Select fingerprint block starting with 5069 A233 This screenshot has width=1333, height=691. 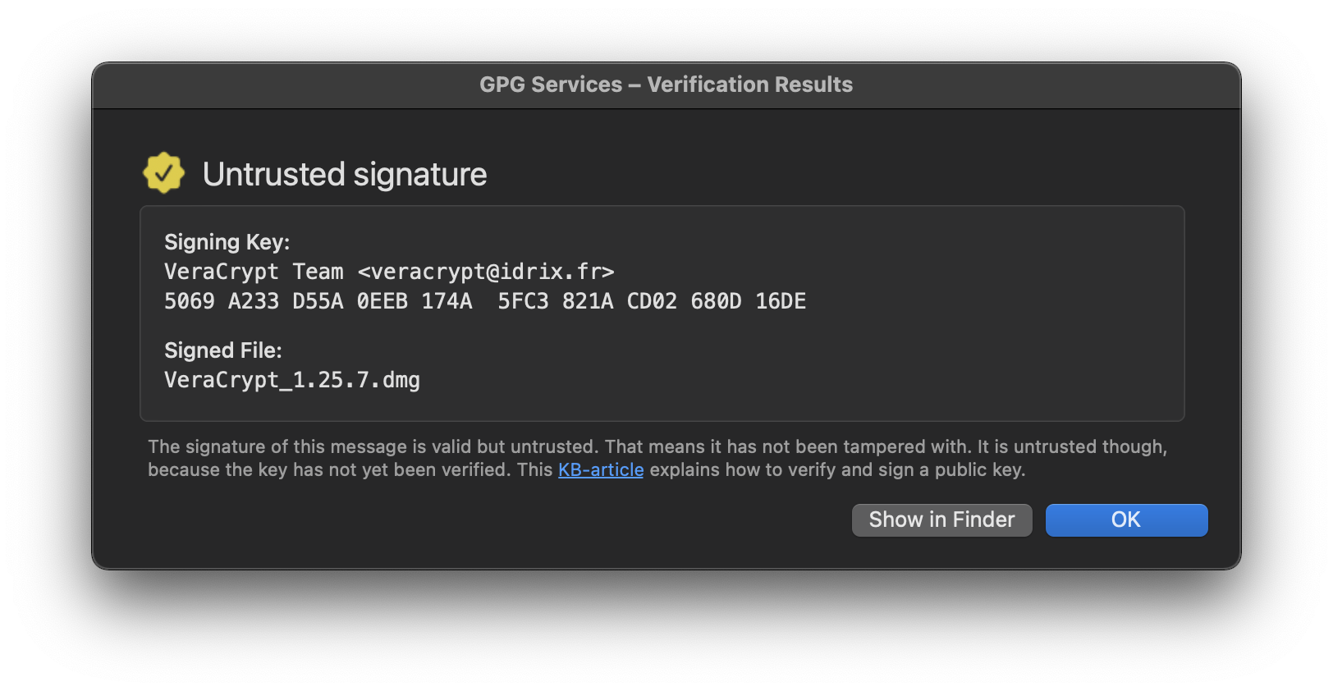pos(318,301)
